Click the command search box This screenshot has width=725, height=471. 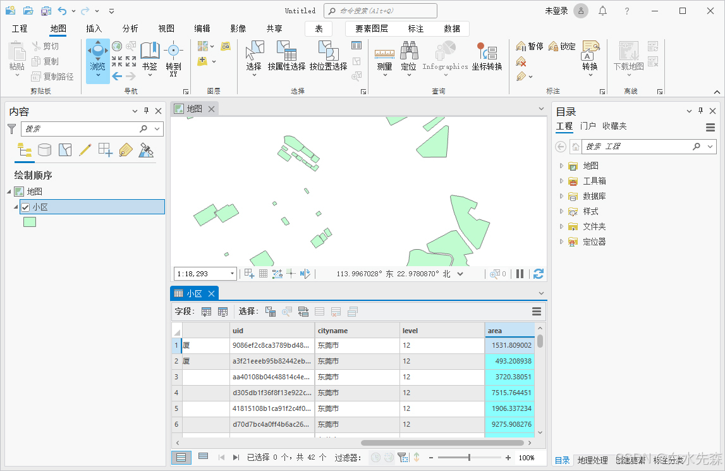point(381,11)
